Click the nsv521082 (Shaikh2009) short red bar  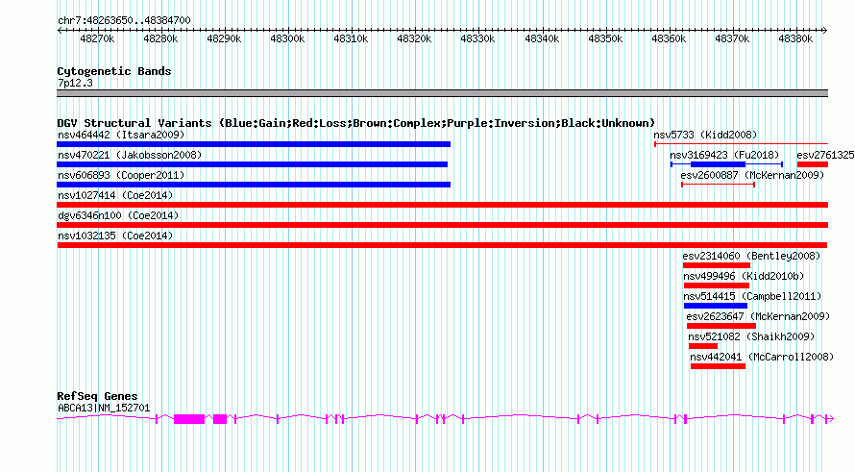[703, 346]
